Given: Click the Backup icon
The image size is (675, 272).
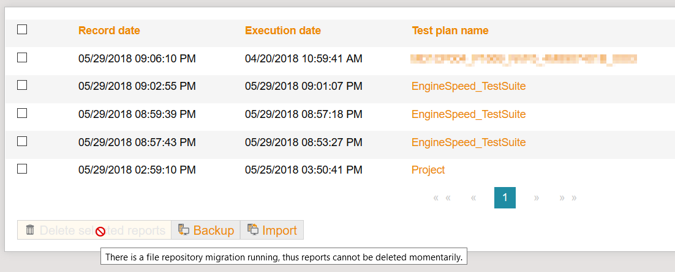Looking at the screenshot, I should point(183,230).
